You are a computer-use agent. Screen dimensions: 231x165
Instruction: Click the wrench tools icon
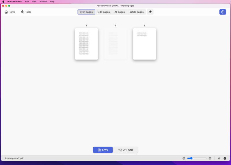point(23,12)
